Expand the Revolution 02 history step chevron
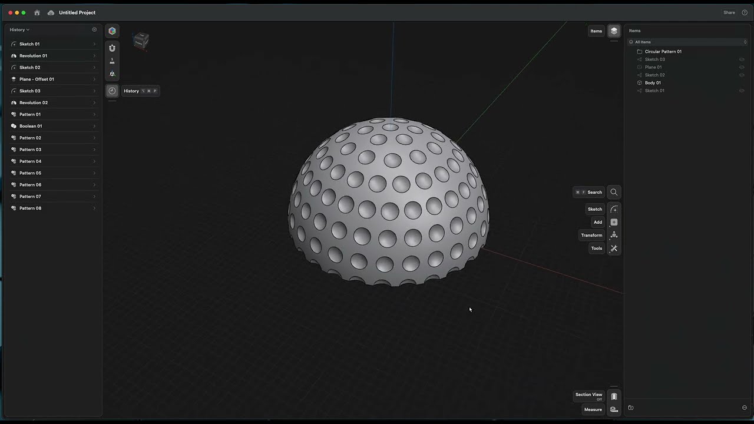754x424 pixels. click(94, 102)
